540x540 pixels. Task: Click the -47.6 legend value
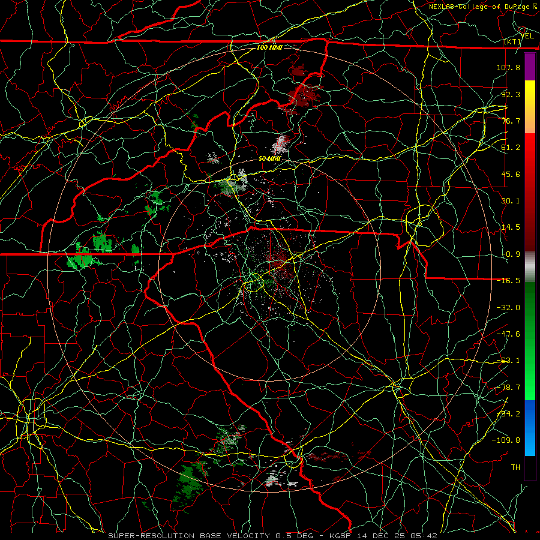[508, 334]
